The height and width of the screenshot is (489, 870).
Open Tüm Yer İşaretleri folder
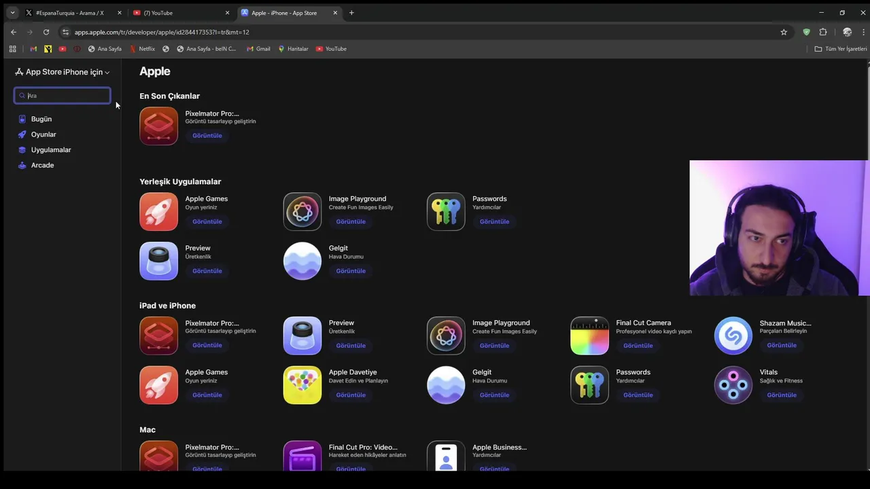(841, 49)
